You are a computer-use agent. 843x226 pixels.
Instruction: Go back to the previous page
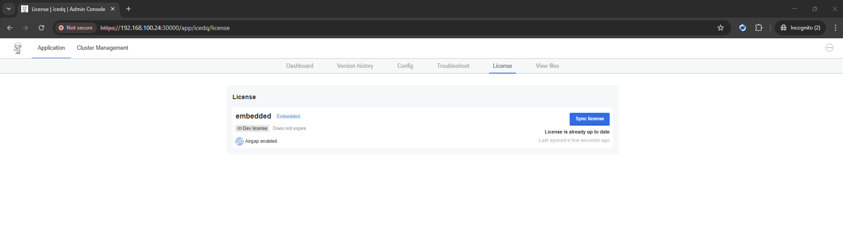click(10, 28)
